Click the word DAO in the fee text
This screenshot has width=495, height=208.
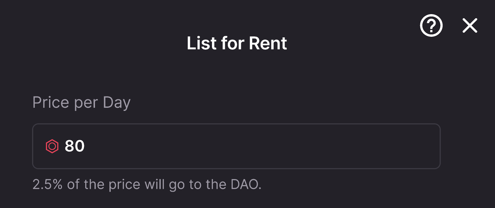click(x=245, y=184)
